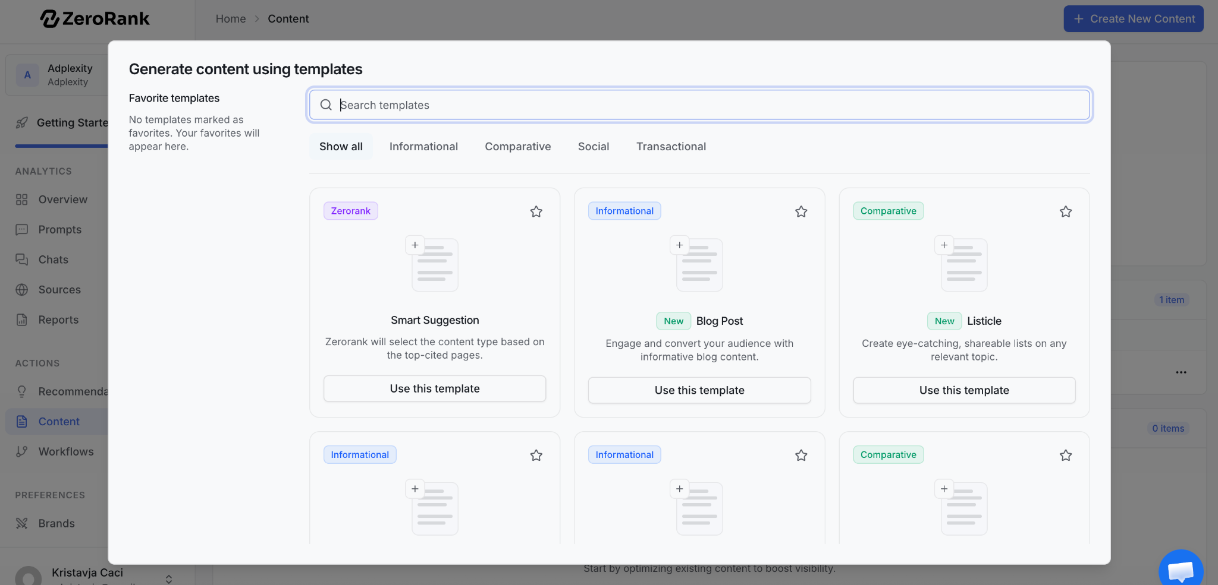Open the Brands icon in Preferences
The width and height of the screenshot is (1218, 585).
click(22, 523)
